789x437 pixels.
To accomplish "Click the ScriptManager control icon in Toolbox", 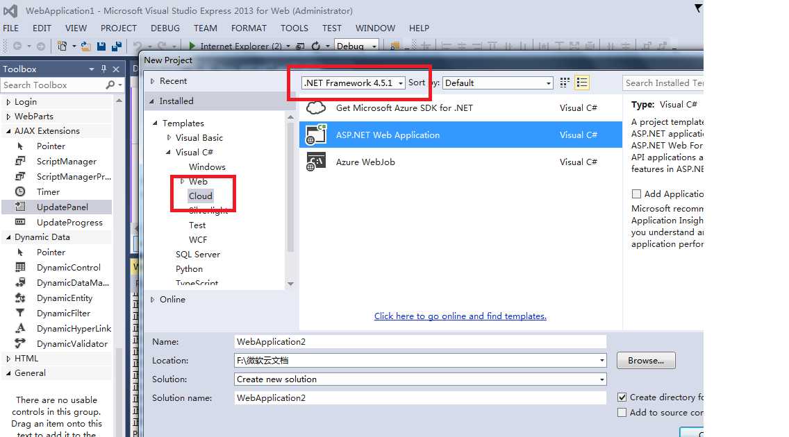I will point(20,161).
